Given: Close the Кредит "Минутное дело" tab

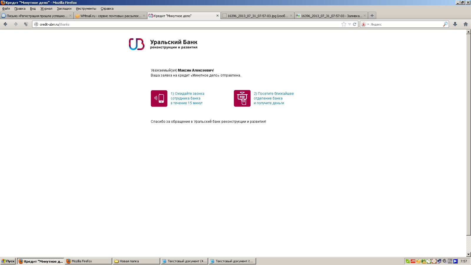Looking at the screenshot, I should pos(218,16).
